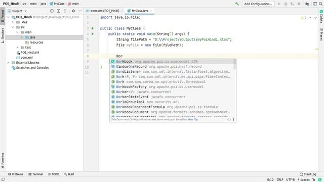Screen dimensions: 324x182
Task: Click the Debug bug icon in toolbar
Action: click(286, 4)
